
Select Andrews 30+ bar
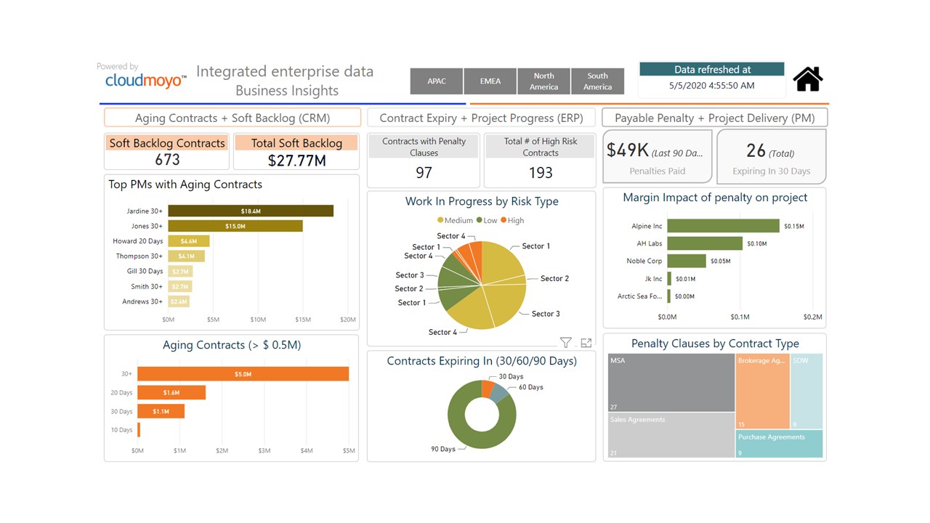click(179, 301)
